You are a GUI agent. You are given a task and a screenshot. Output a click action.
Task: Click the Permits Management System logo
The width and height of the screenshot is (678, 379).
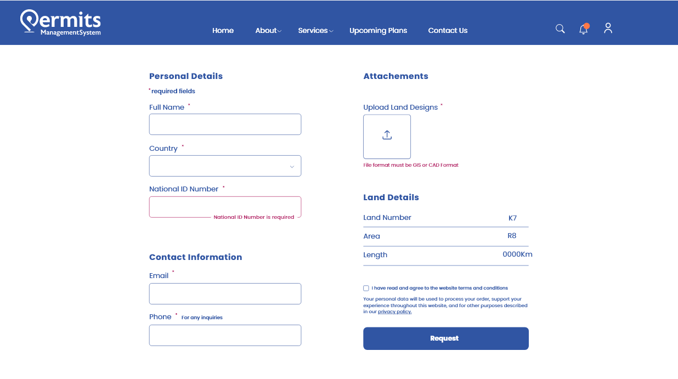61,24
